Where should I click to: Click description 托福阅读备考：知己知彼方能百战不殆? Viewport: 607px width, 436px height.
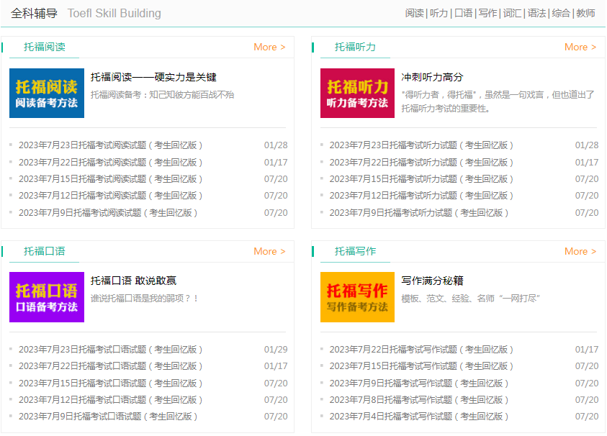(162, 95)
